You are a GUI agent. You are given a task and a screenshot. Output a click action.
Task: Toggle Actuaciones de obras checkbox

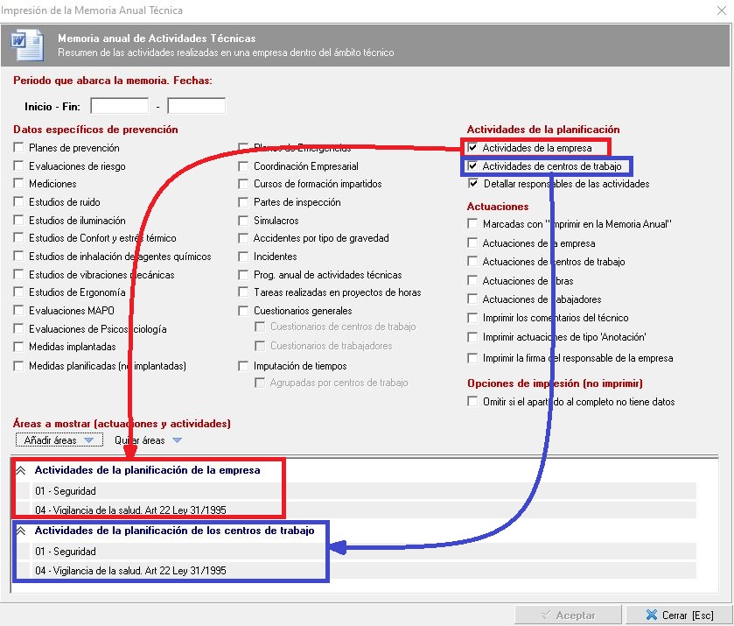point(472,280)
